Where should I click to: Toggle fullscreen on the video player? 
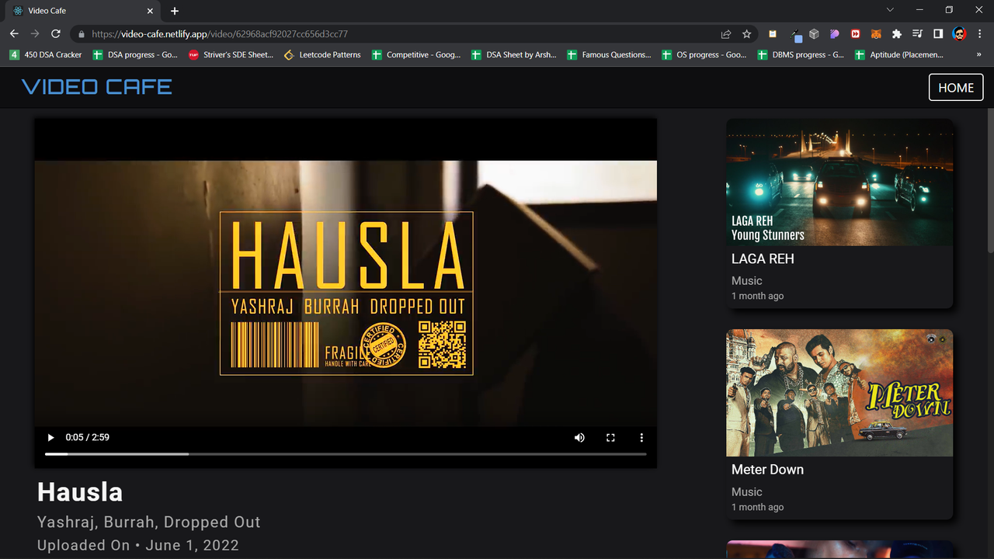point(610,437)
